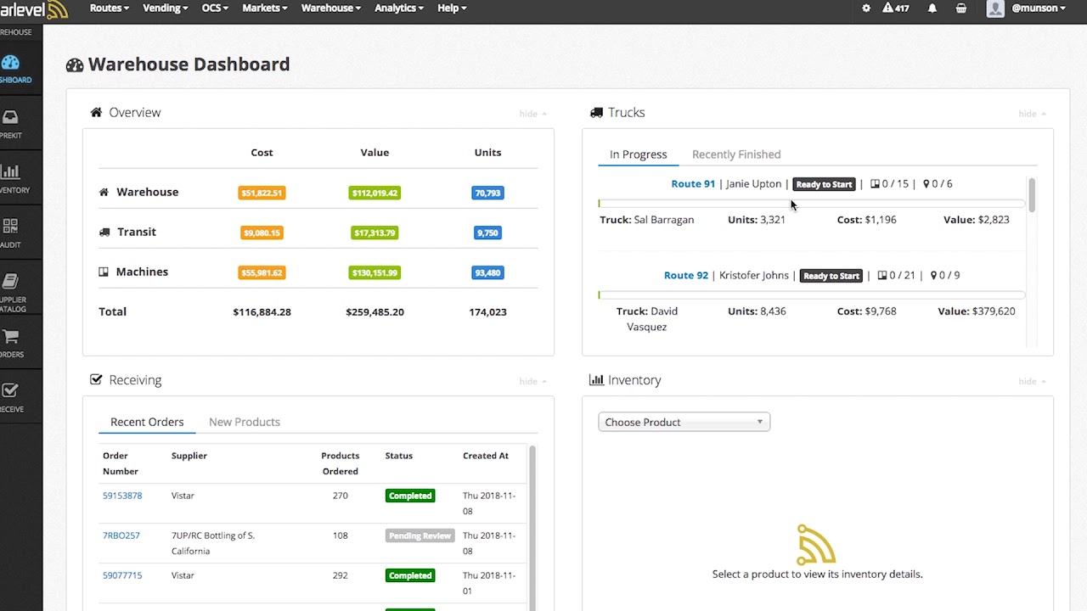Viewport: 1087px width, 611px height.
Task: Click the Receiving panel checkbox icon
Action: click(96, 380)
